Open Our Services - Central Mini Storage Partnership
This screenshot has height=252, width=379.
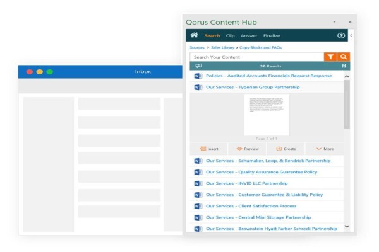click(x=258, y=217)
